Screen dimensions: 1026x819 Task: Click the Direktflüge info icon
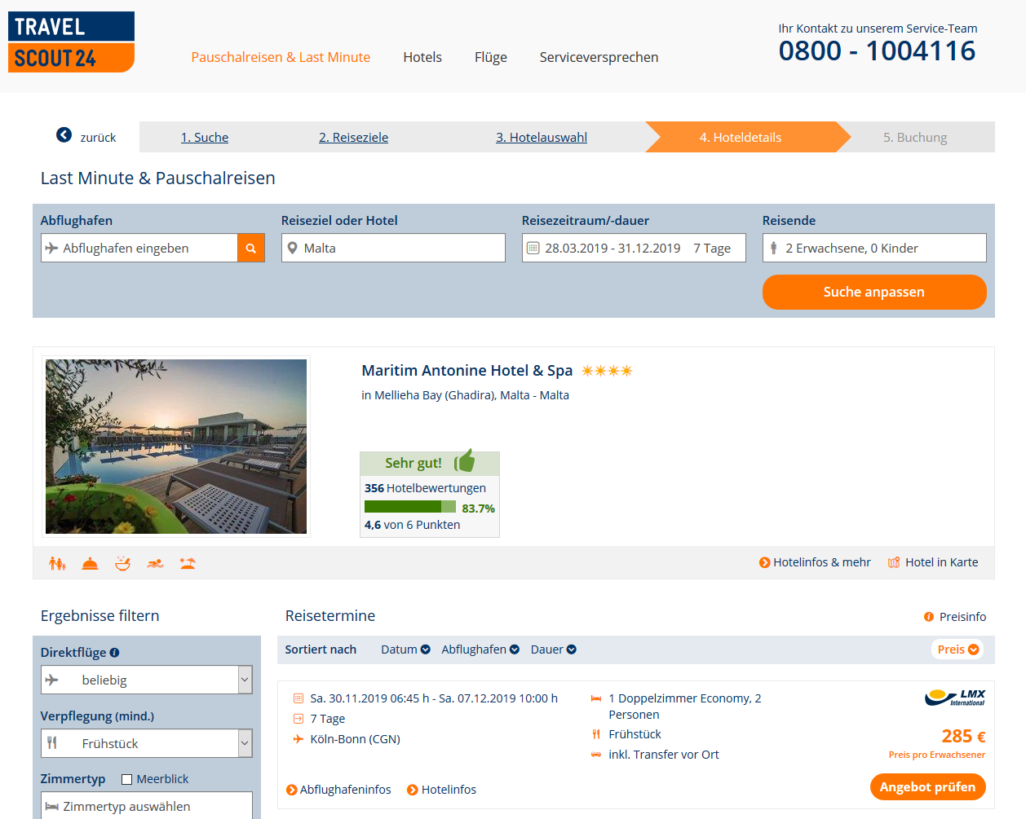[115, 652]
